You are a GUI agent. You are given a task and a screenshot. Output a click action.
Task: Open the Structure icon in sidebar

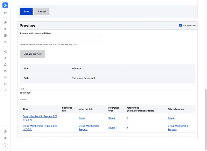[5, 52]
